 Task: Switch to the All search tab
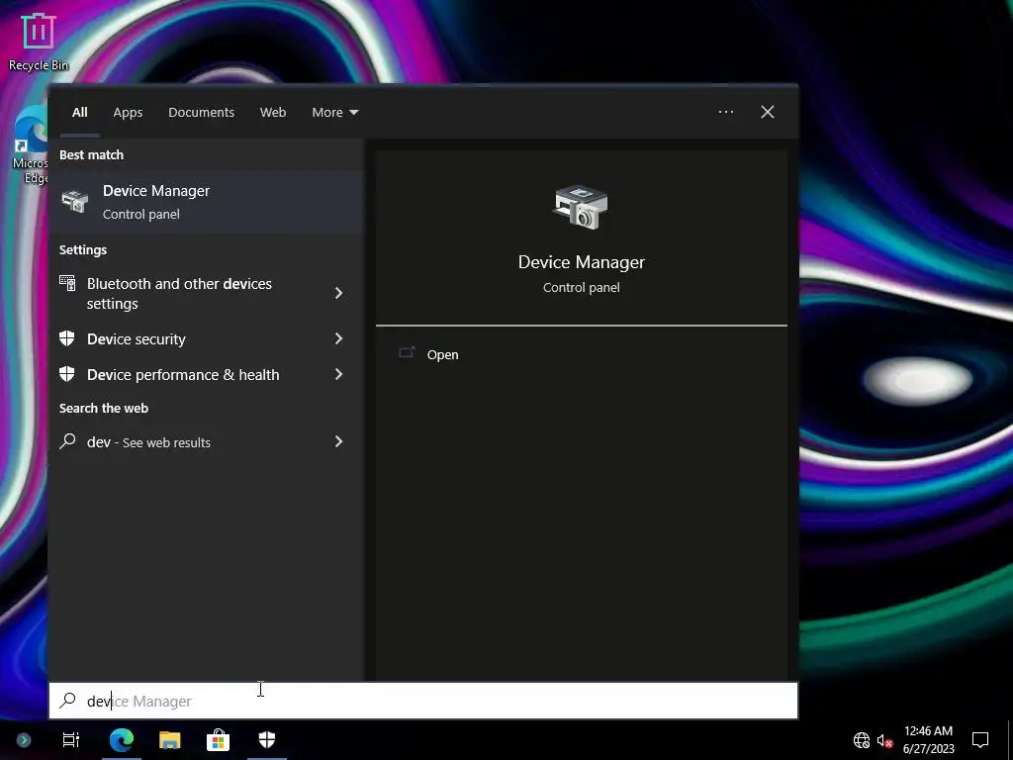click(x=79, y=112)
